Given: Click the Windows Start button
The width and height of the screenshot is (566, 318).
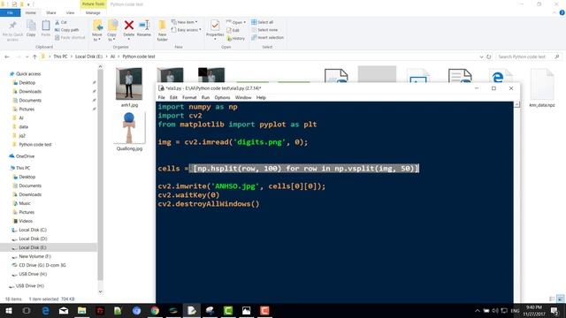Looking at the screenshot, I should [x=8, y=310].
